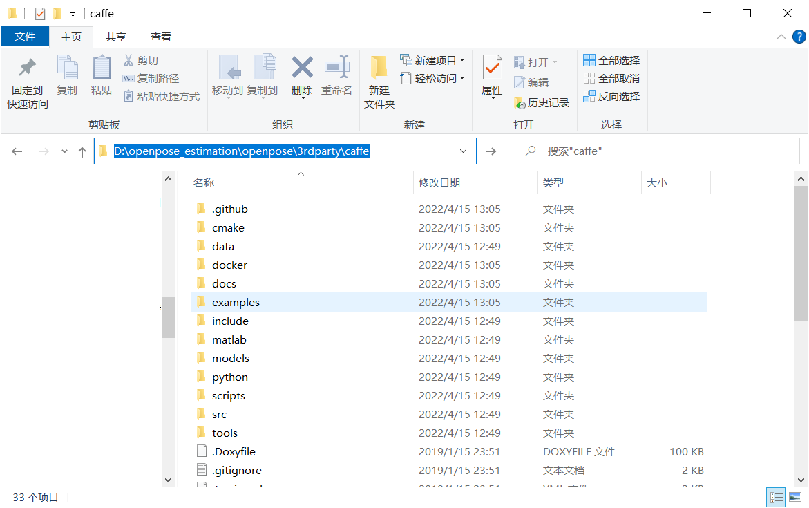Go back with the left arrow
Viewport: 809px width, 508px height.
17,151
